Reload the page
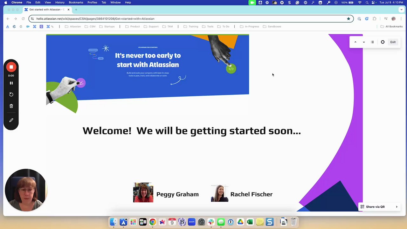The height and width of the screenshot is (229, 407). [x=23, y=19]
